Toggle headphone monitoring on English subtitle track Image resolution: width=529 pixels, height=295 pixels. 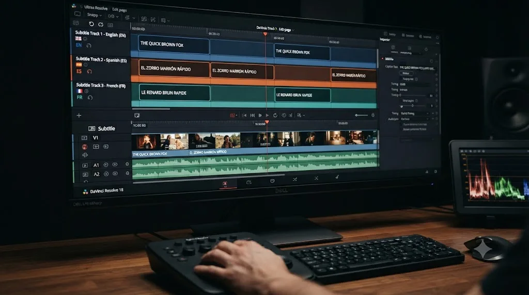(x=89, y=45)
